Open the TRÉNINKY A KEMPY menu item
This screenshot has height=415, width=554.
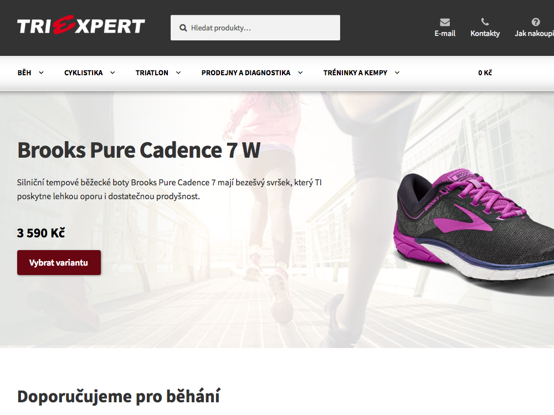point(355,72)
